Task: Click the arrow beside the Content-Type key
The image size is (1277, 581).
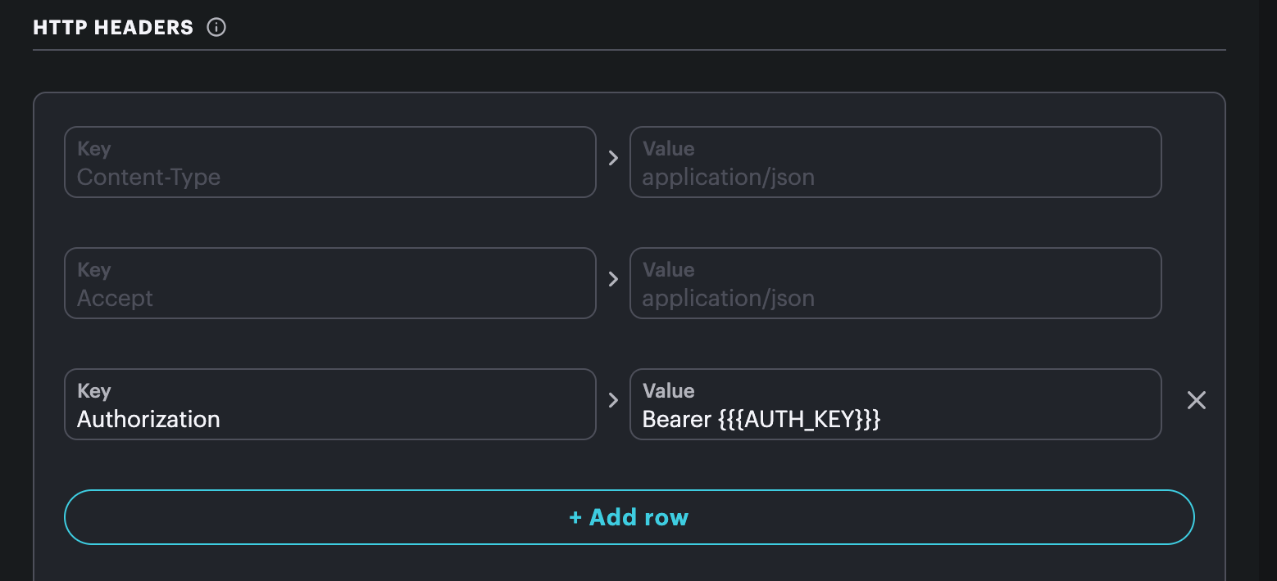Action: 613,158
